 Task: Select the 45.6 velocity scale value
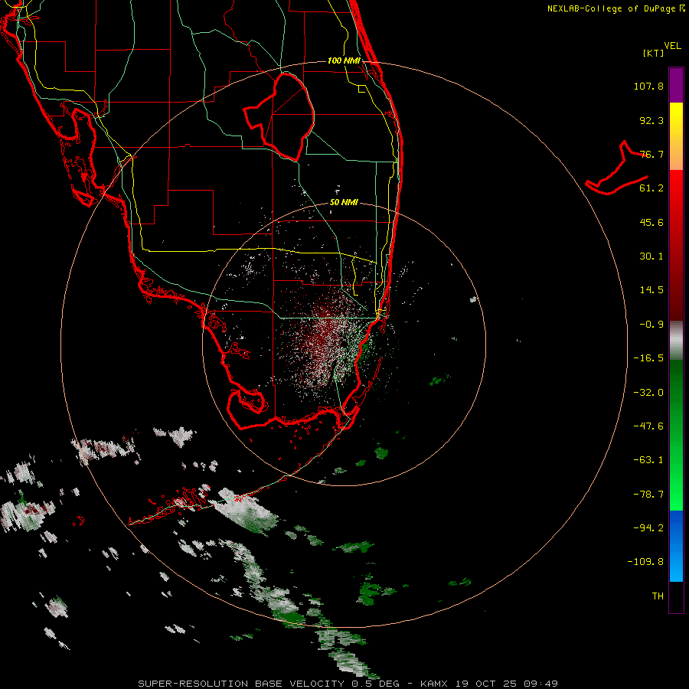point(651,222)
